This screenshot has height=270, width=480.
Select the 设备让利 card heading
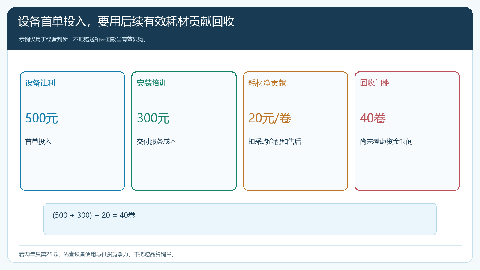(x=40, y=83)
